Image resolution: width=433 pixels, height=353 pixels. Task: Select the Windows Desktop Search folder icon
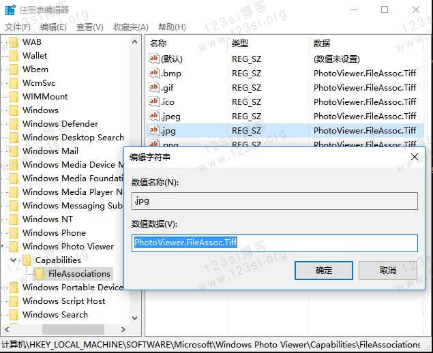(x=14, y=138)
